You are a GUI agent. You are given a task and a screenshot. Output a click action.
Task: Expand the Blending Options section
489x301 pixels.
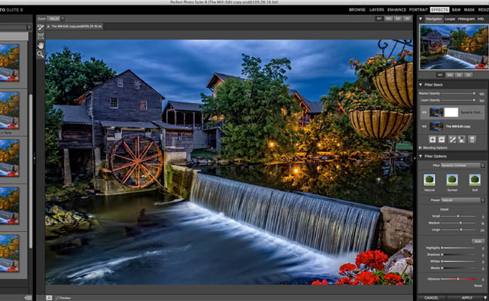click(421, 147)
